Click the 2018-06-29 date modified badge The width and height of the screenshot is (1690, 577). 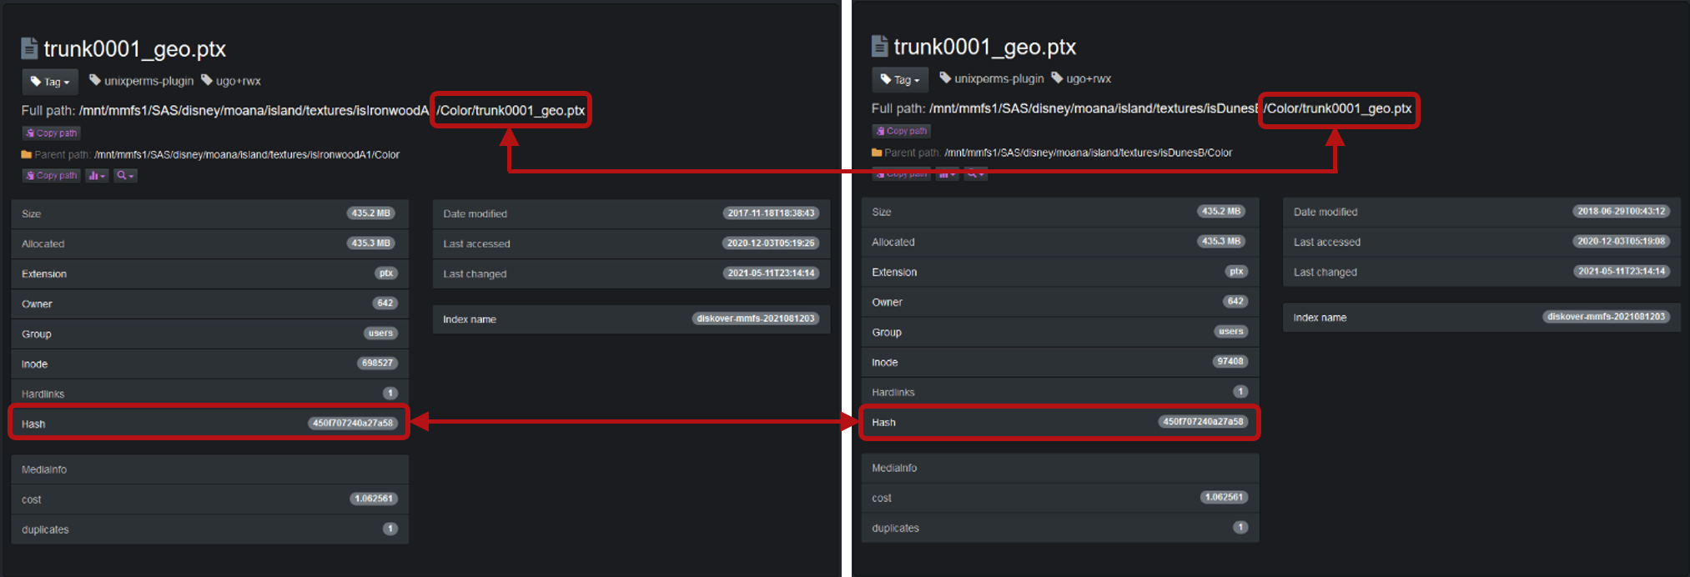pos(1621,212)
